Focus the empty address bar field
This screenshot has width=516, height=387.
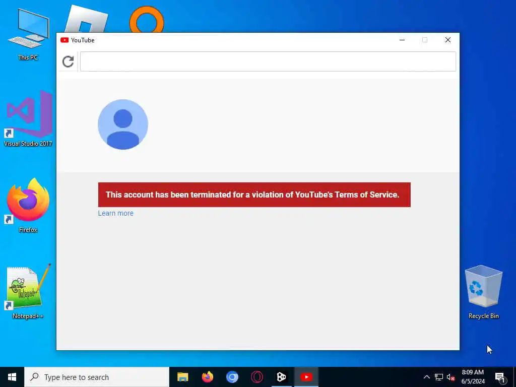pos(268,61)
